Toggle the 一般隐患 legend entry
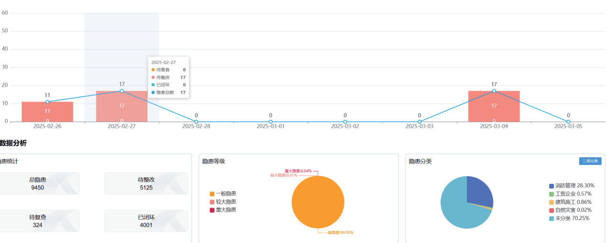 click(x=223, y=194)
